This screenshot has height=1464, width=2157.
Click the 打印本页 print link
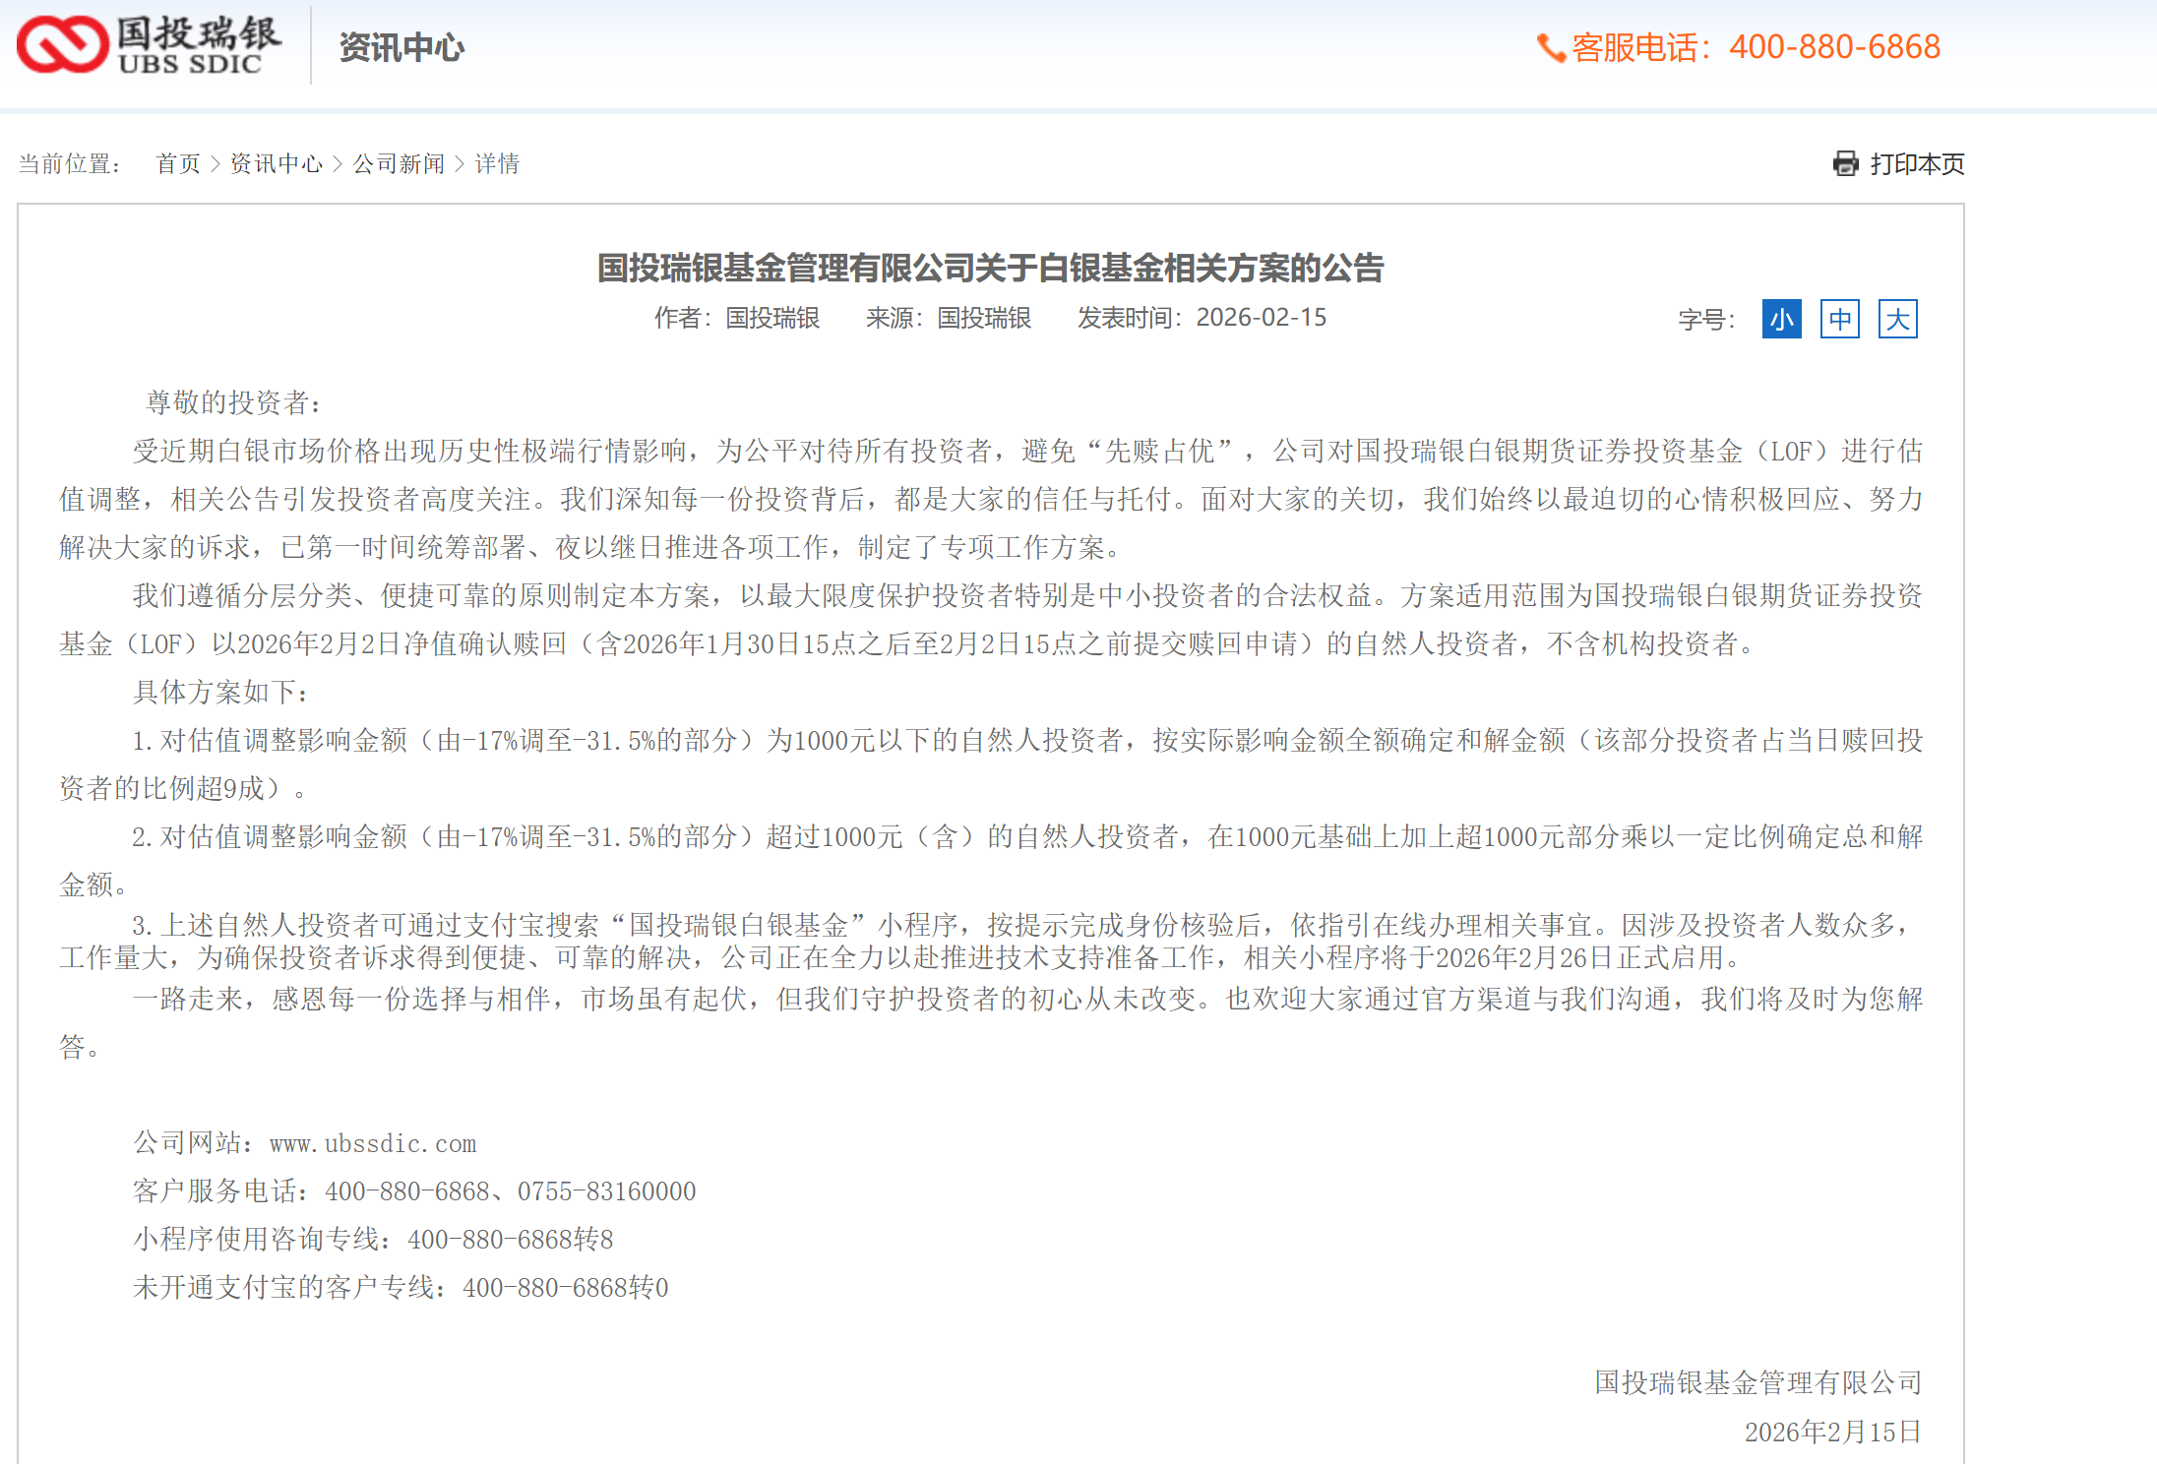pyautogui.click(x=1916, y=163)
